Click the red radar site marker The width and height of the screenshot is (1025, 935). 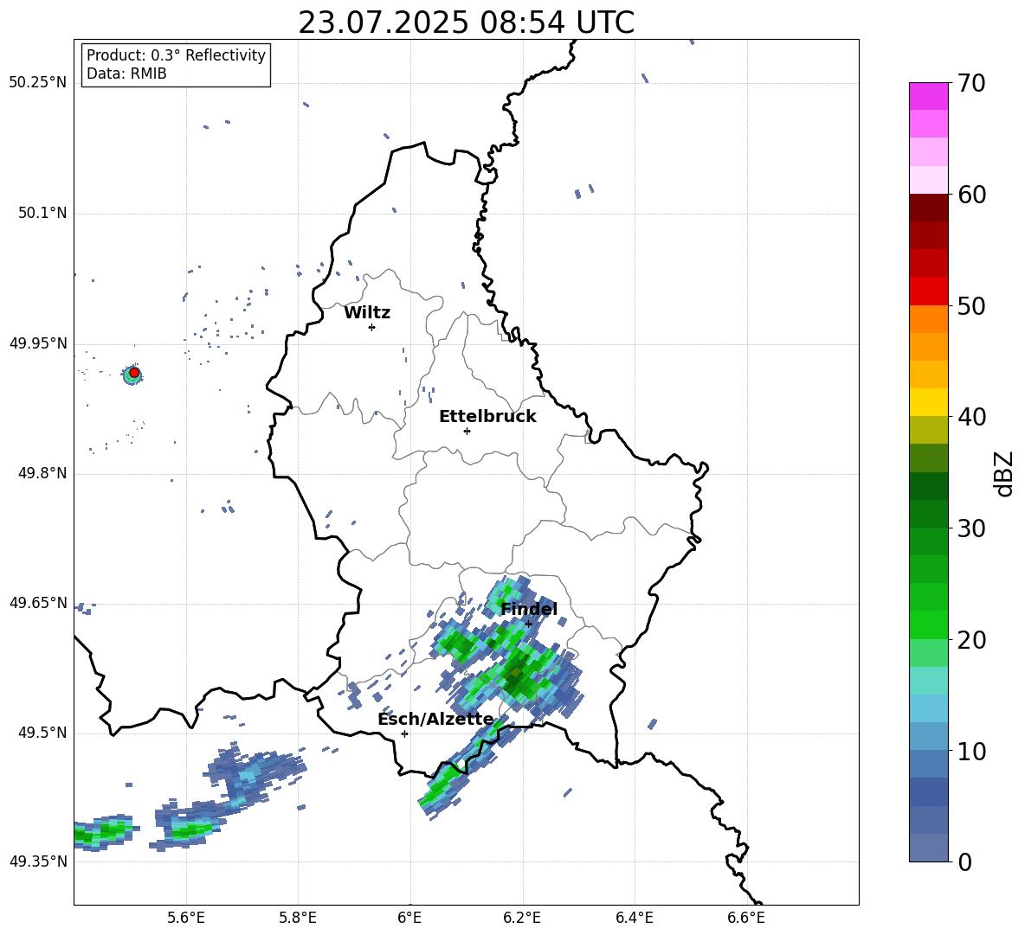(134, 373)
